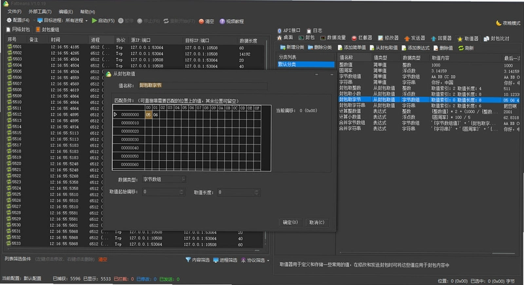This screenshot has width=524, height=285.
Task: Click hex cell 06 in row 00000000
Action: click(x=155, y=114)
